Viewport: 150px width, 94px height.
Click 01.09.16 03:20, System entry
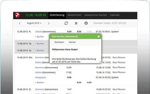[107, 78]
